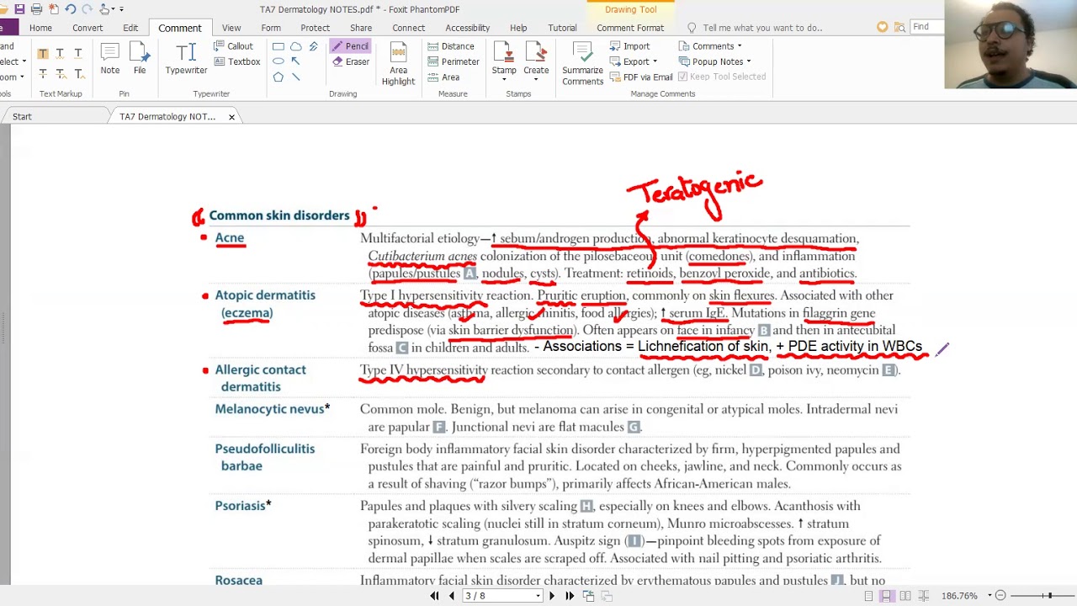
Task: Open the Summarize Comments tool
Action: click(582, 63)
